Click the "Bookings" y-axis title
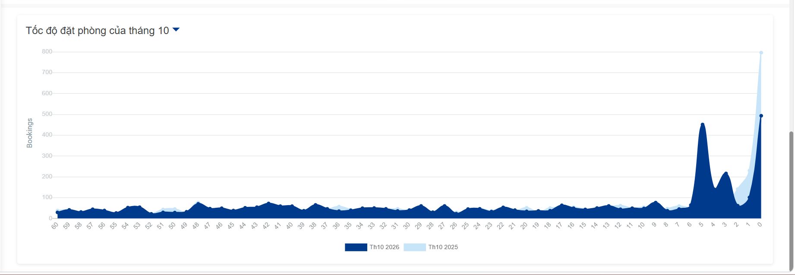Image resolution: width=795 pixels, height=275 pixels. tap(29, 133)
